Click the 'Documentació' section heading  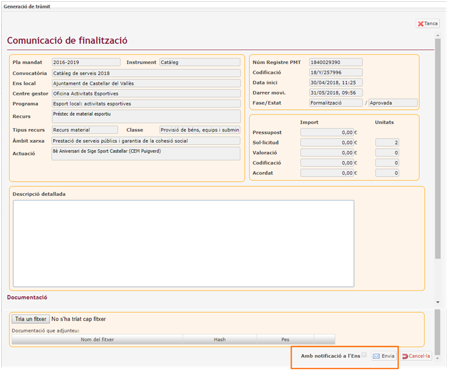pos(27,298)
